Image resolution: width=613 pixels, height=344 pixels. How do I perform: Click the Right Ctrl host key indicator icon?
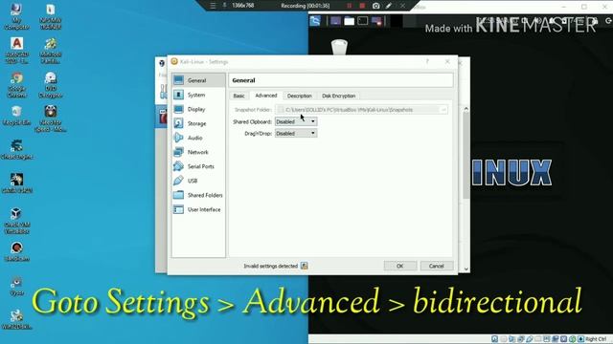click(x=581, y=339)
